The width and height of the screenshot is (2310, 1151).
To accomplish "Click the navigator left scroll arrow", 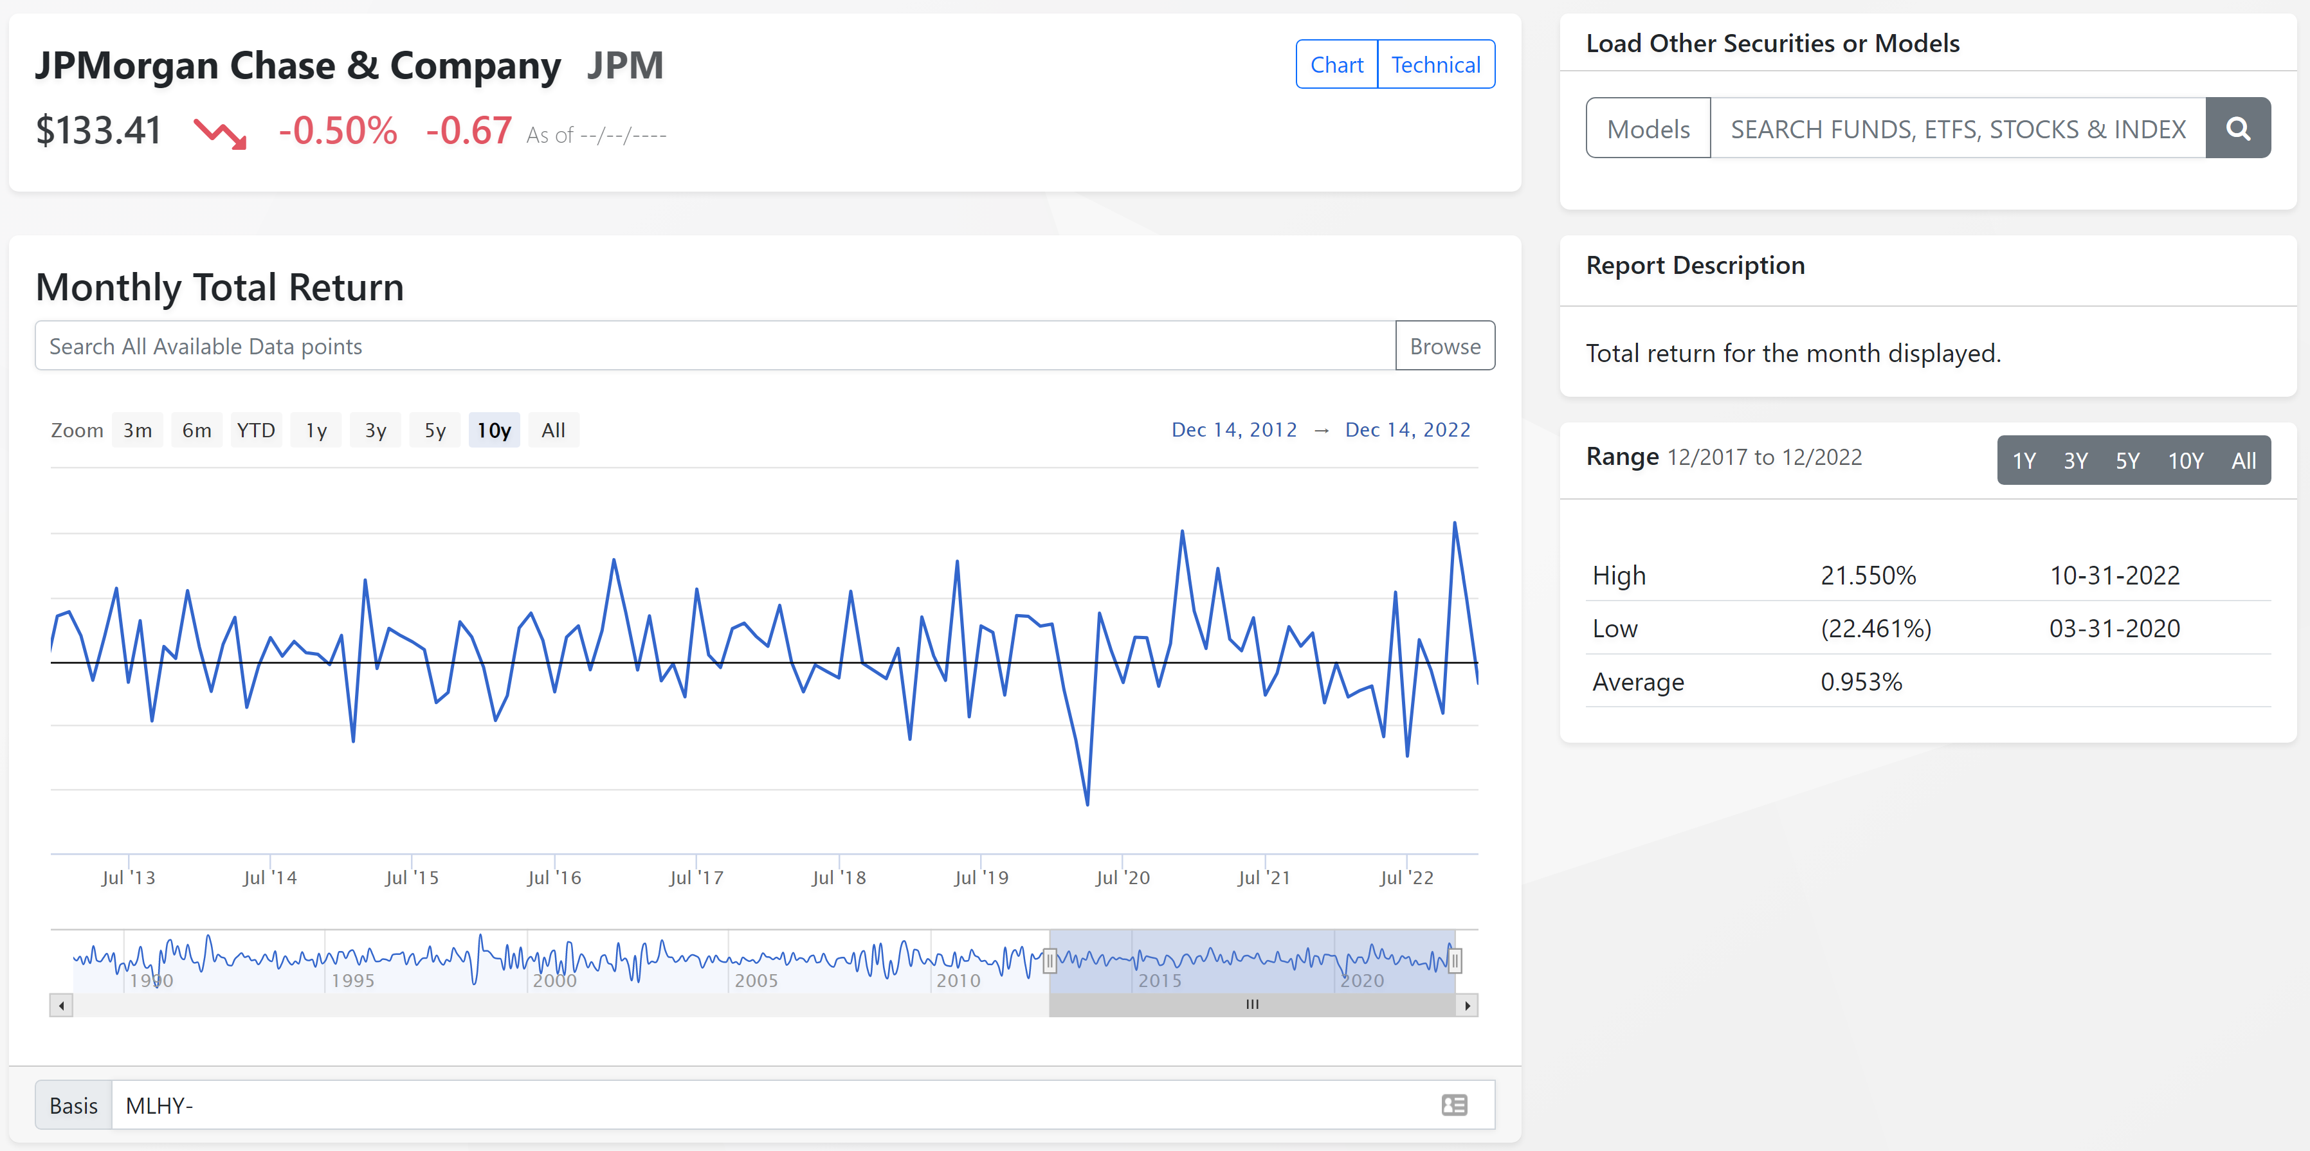I will point(61,1005).
